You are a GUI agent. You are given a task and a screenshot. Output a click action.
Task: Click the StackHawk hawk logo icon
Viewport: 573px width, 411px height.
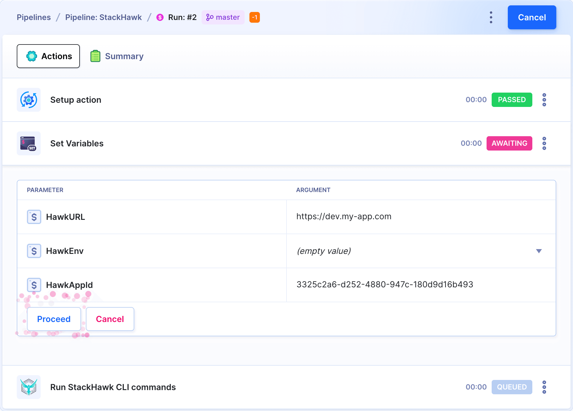29,387
